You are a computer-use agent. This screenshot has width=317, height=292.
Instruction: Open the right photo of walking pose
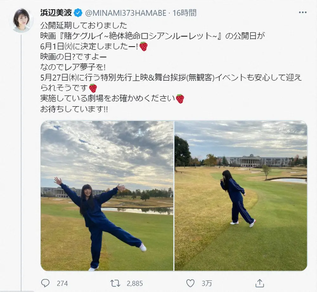pos(241,196)
